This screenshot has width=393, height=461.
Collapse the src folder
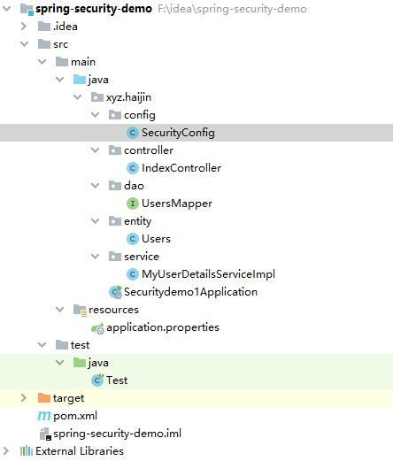[x=24, y=44]
